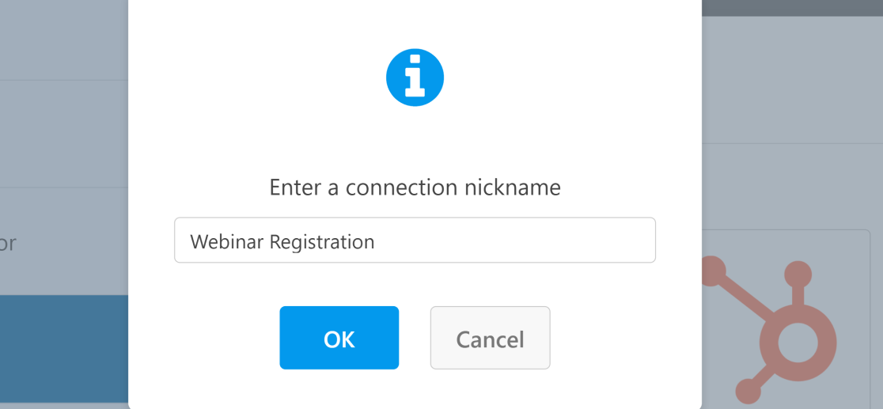Click the 'Webinar Registration' text in the field
This screenshot has width=883, height=409.
tap(282, 242)
